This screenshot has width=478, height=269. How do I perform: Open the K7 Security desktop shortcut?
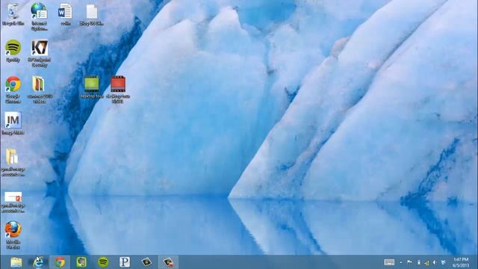click(x=40, y=53)
